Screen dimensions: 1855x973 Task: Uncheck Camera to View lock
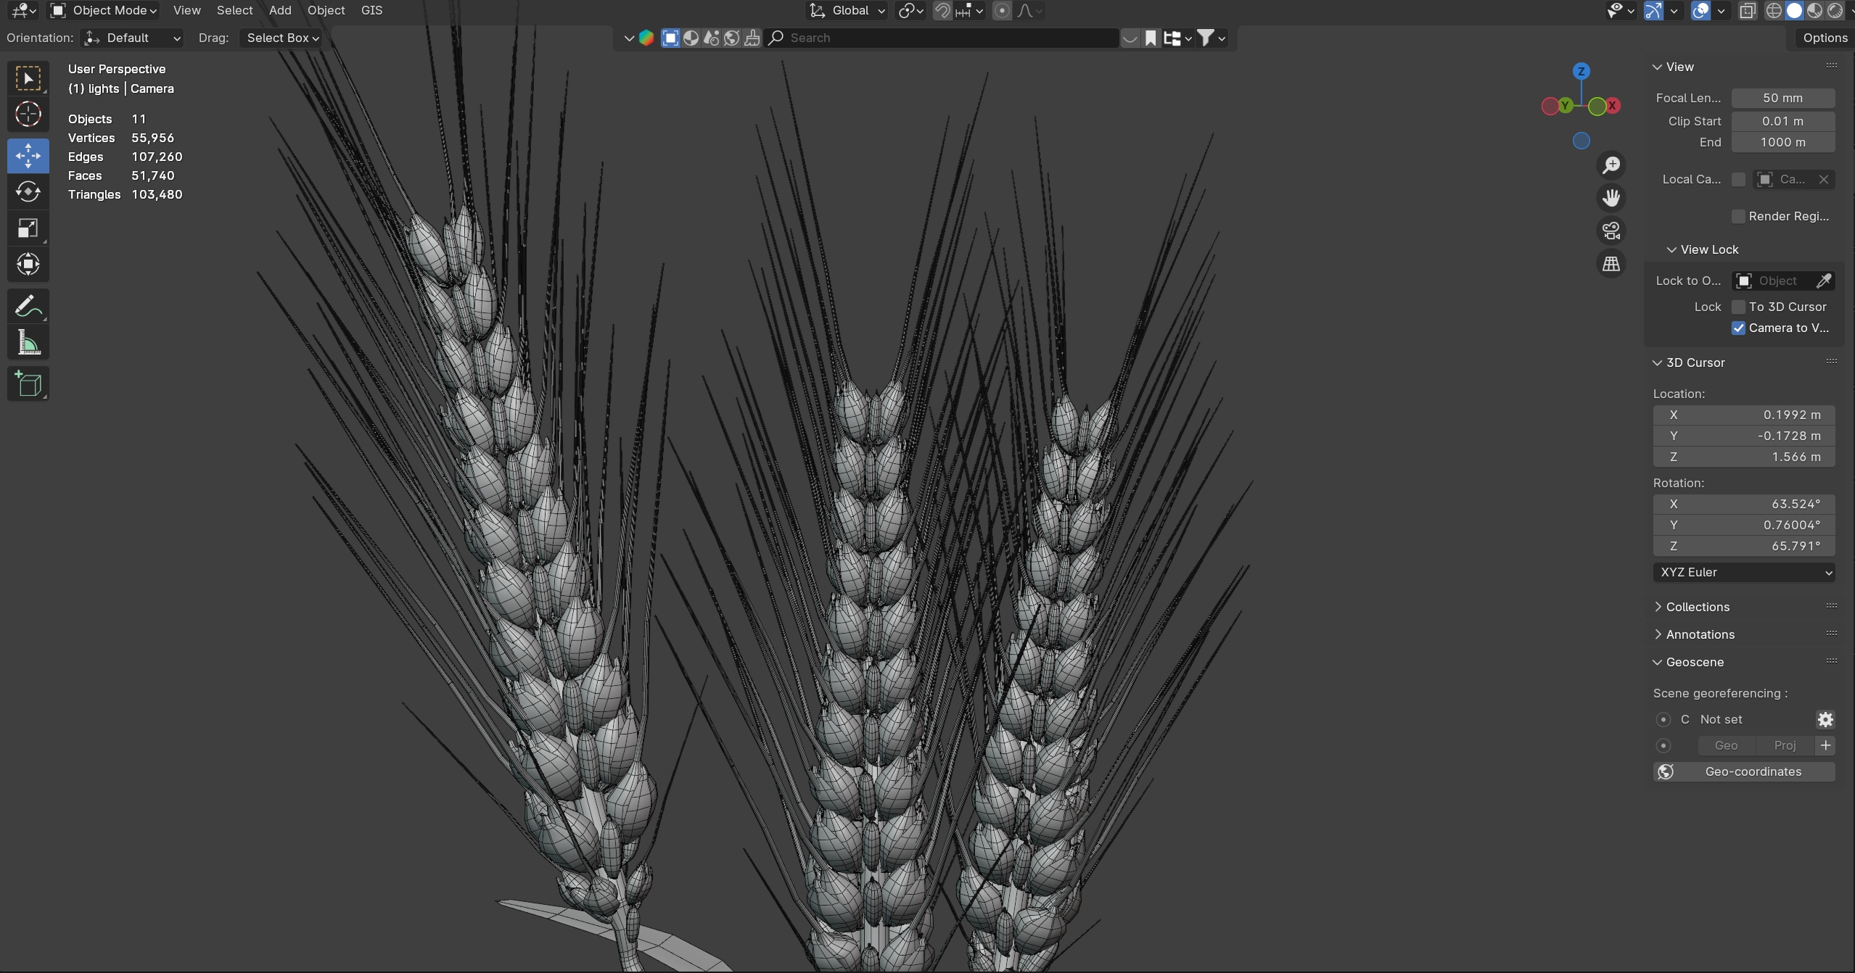tap(1738, 328)
